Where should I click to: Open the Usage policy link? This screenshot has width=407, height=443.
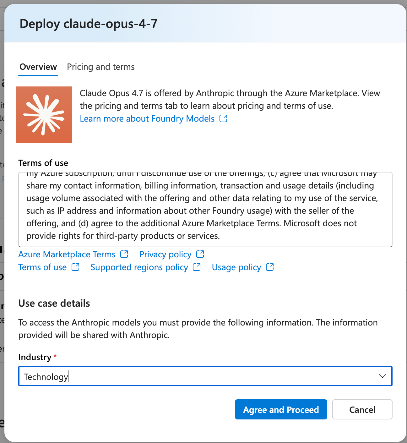click(236, 267)
